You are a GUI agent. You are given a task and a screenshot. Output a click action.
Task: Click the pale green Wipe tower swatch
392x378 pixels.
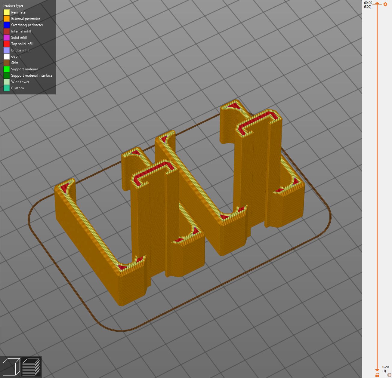pos(7,82)
